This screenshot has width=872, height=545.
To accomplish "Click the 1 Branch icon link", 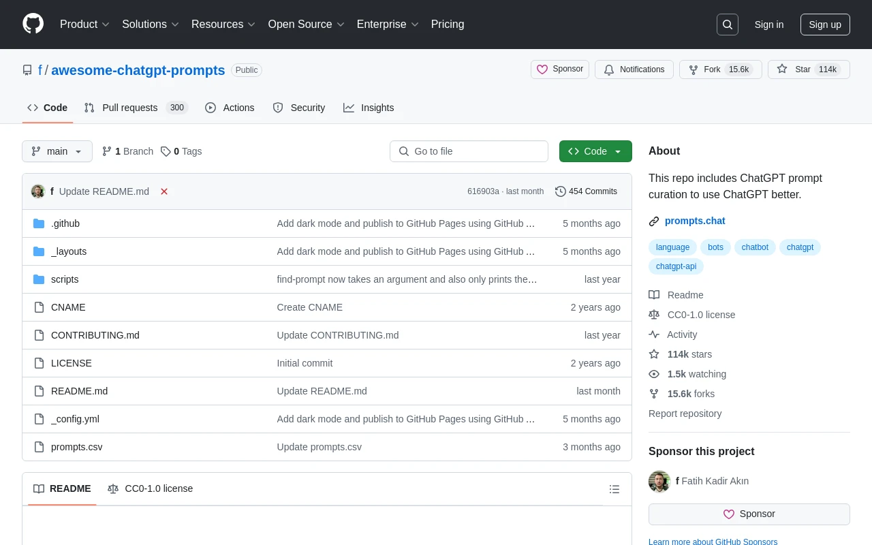I will point(127,151).
